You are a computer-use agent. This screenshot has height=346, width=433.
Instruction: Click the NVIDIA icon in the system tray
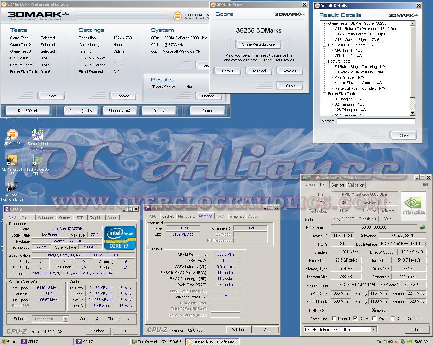409,342
